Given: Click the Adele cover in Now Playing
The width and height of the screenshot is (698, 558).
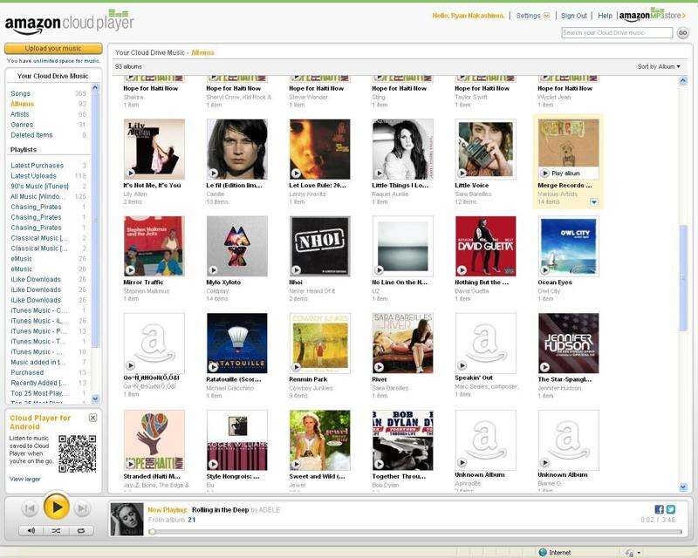Looking at the screenshot, I should 127,519.
